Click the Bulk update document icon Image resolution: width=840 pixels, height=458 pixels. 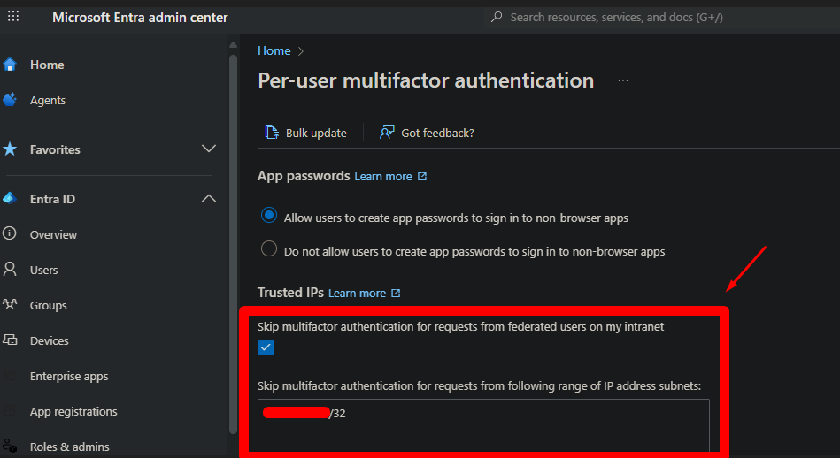pyautogui.click(x=272, y=132)
